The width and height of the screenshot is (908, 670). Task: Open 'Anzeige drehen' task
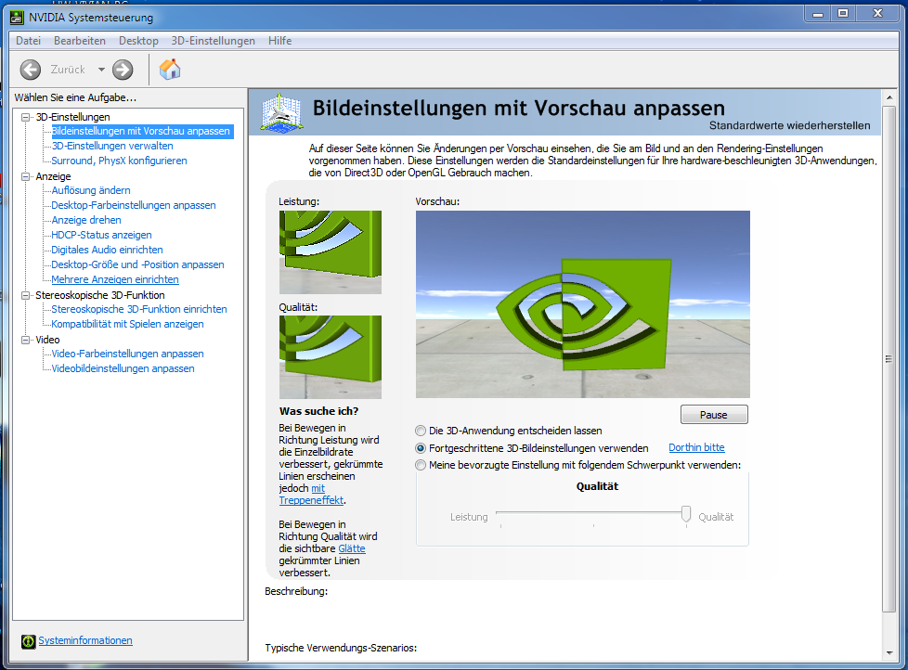pos(86,220)
